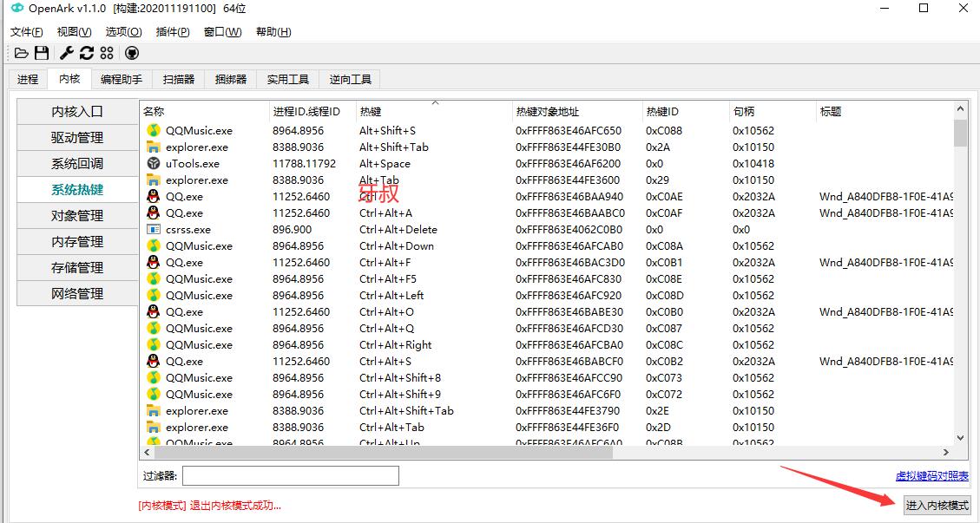Open the 帮助(H) menu
980x523 pixels.
pyautogui.click(x=273, y=32)
